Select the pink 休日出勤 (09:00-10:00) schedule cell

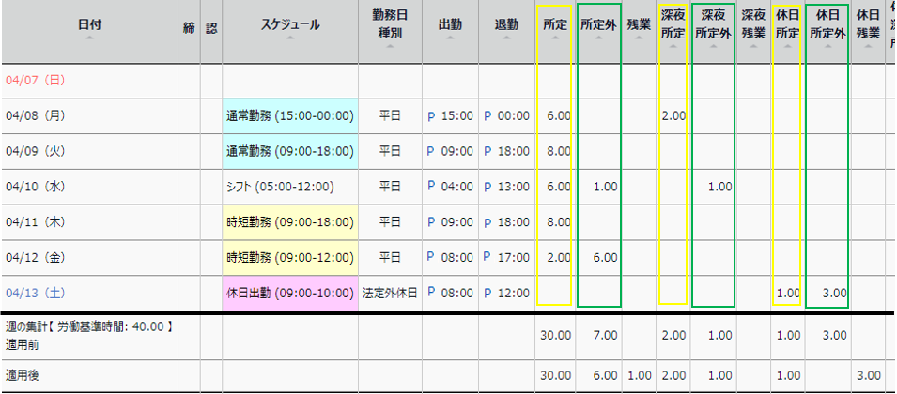pos(289,294)
